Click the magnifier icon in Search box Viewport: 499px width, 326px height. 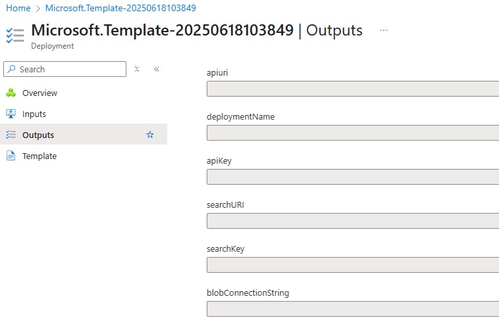coord(11,69)
